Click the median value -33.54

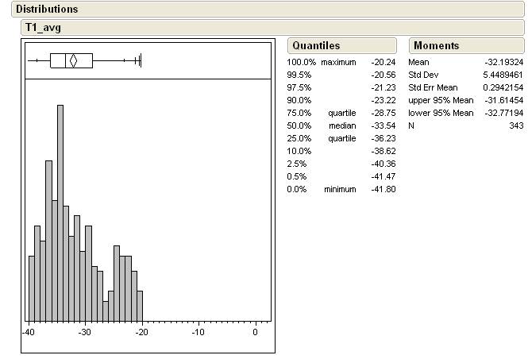[x=383, y=125]
